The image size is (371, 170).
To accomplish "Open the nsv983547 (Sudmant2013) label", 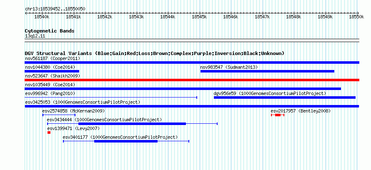I will (x=229, y=67).
